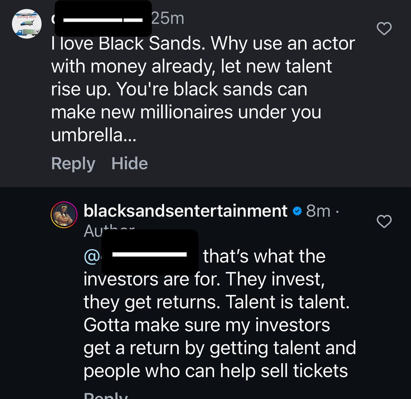Hide the comment from the first commenter
Screen dimensions: 411x399
click(x=129, y=164)
